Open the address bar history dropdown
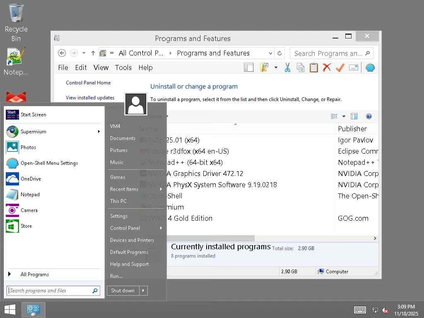 270,53
